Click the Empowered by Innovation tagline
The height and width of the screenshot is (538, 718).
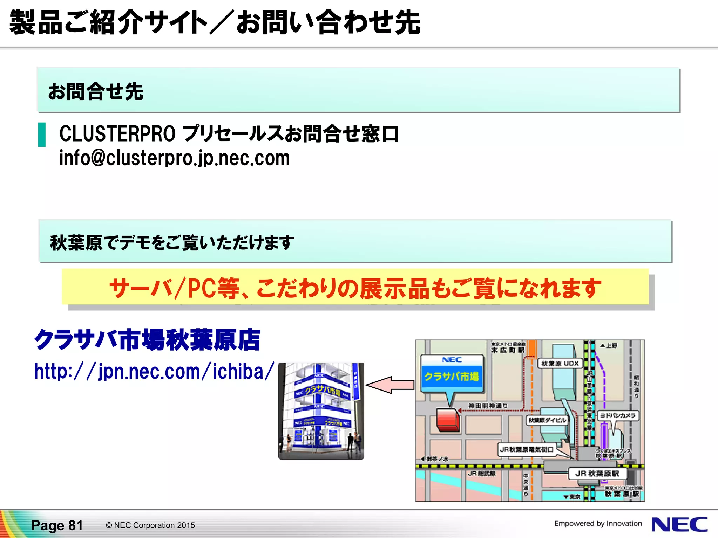tap(598, 524)
